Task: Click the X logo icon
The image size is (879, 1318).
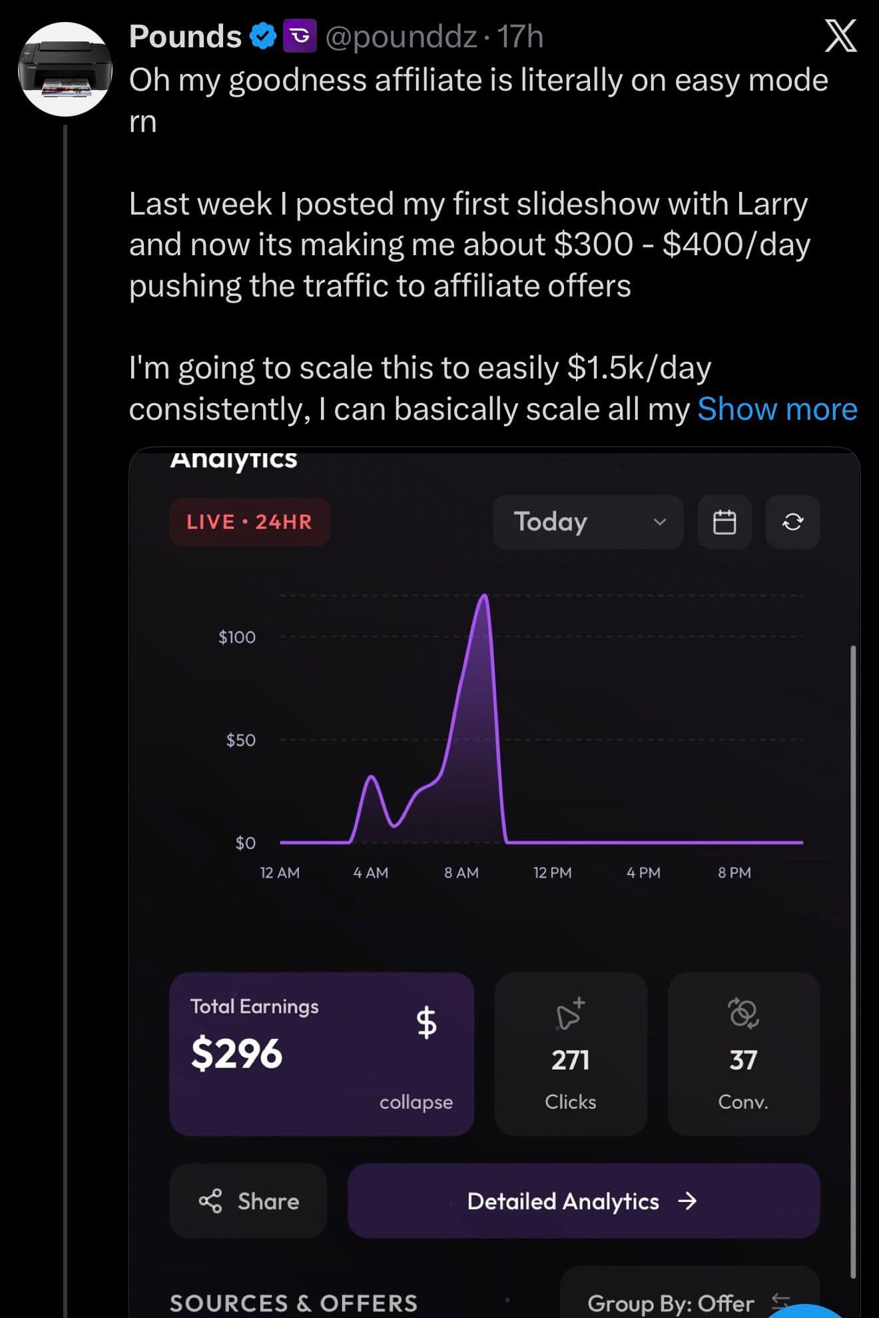Action: pyautogui.click(x=840, y=37)
